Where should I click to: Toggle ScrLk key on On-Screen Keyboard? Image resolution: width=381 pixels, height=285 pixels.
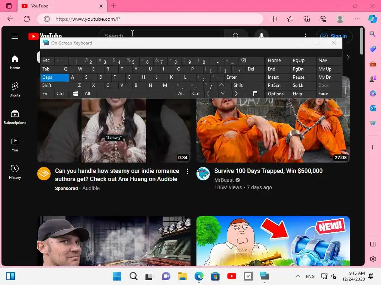[x=303, y=85]
